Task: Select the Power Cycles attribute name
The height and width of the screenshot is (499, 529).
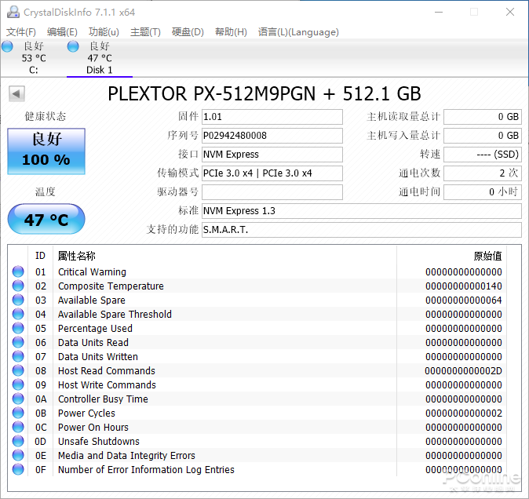Action: point(86,413)
